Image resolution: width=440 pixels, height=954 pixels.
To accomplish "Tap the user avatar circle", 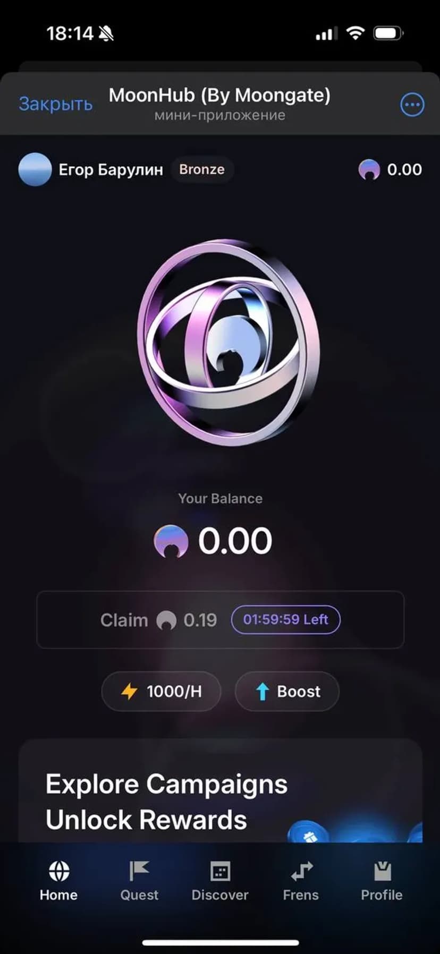I will pos(35,169).
